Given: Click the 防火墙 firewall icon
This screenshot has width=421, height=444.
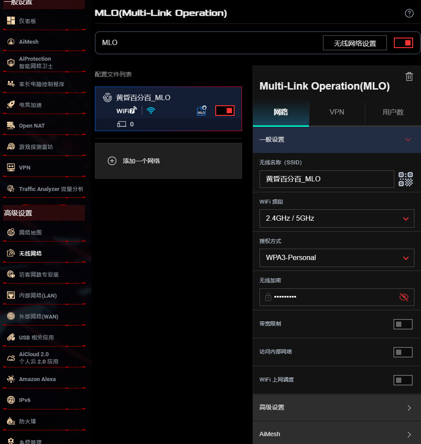Looking at the screenshot, I should coord(11,421).
